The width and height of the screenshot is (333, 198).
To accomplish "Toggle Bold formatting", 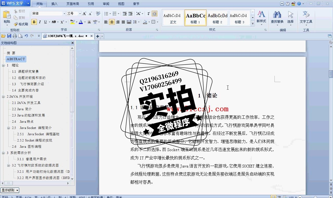I will click(34, 22).
